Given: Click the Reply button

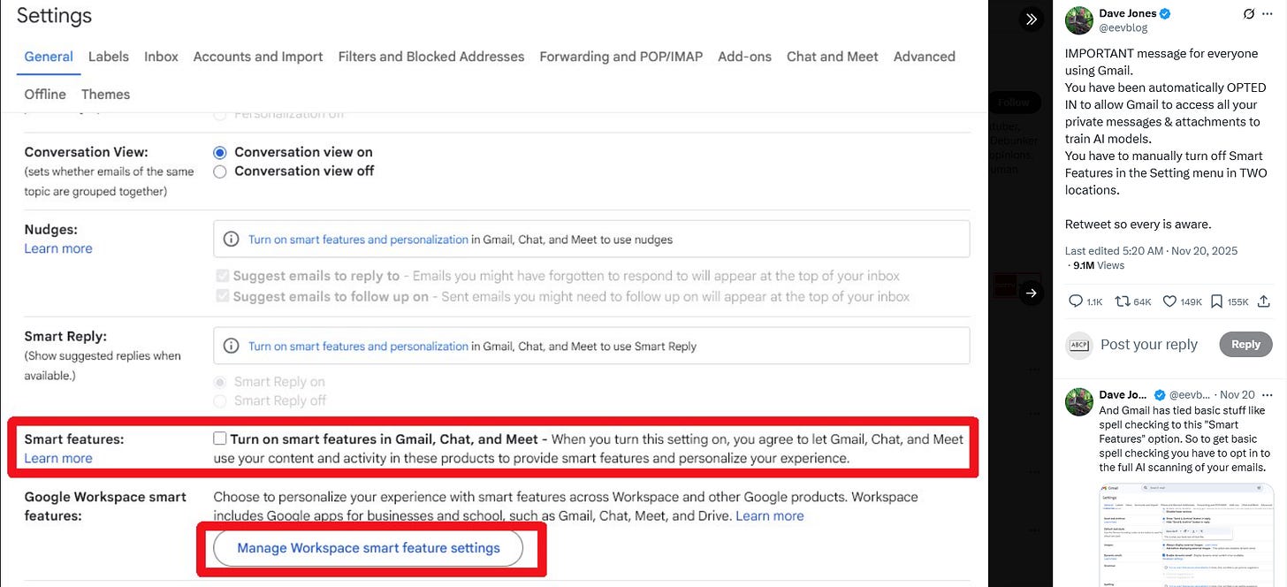Looking at the screenshot, I should pyautogui.click(x=1245, y=345).
